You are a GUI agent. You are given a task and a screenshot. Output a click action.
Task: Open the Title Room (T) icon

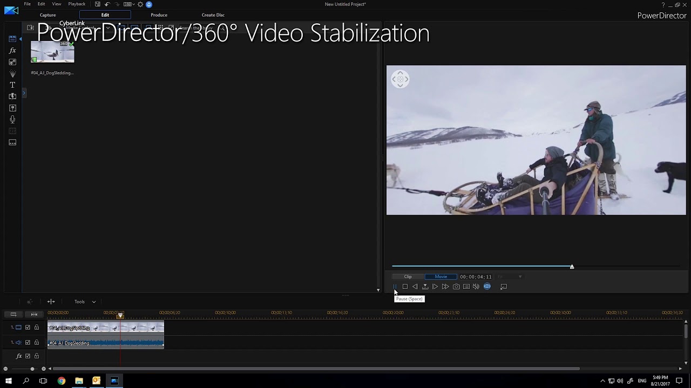pyautogui.click(x=12, y=85)
